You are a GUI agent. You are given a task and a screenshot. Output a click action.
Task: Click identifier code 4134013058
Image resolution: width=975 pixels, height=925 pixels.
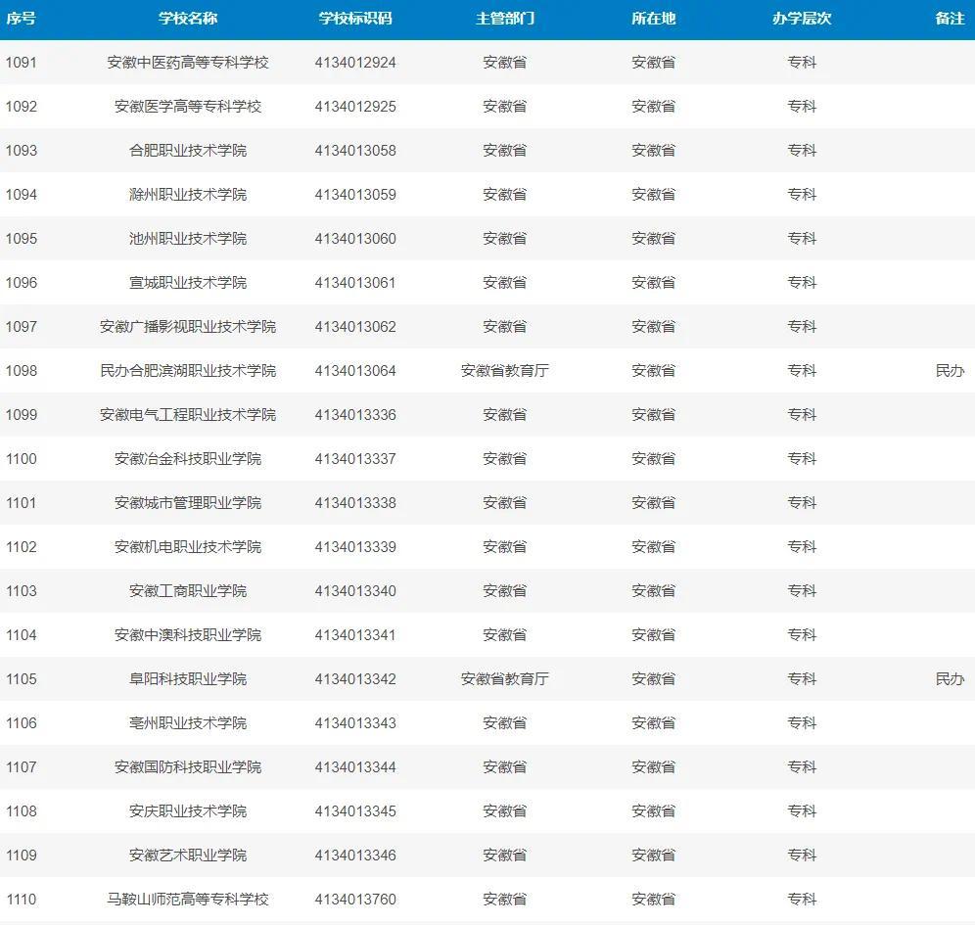click(x=355, y=151)
